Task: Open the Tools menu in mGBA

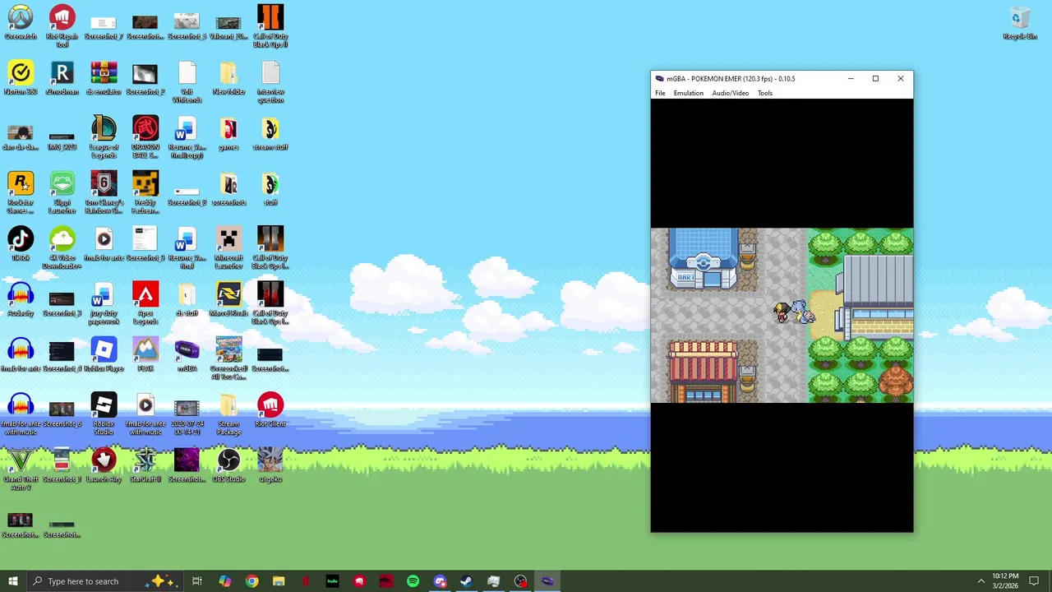Action: point(765,93)
